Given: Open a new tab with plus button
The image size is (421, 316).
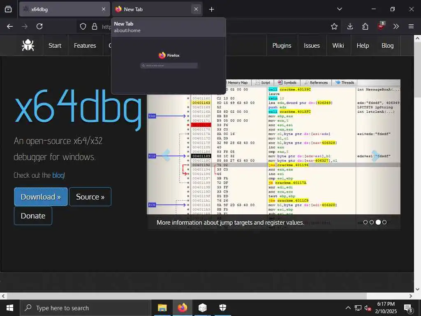Looking at the screenshot, I should (x=212, y=9).
